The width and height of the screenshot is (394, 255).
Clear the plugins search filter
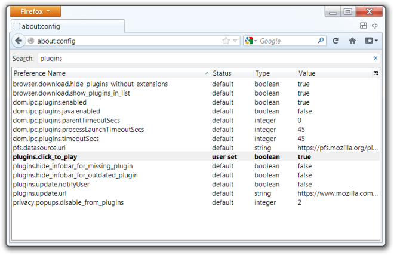[375, 59]
